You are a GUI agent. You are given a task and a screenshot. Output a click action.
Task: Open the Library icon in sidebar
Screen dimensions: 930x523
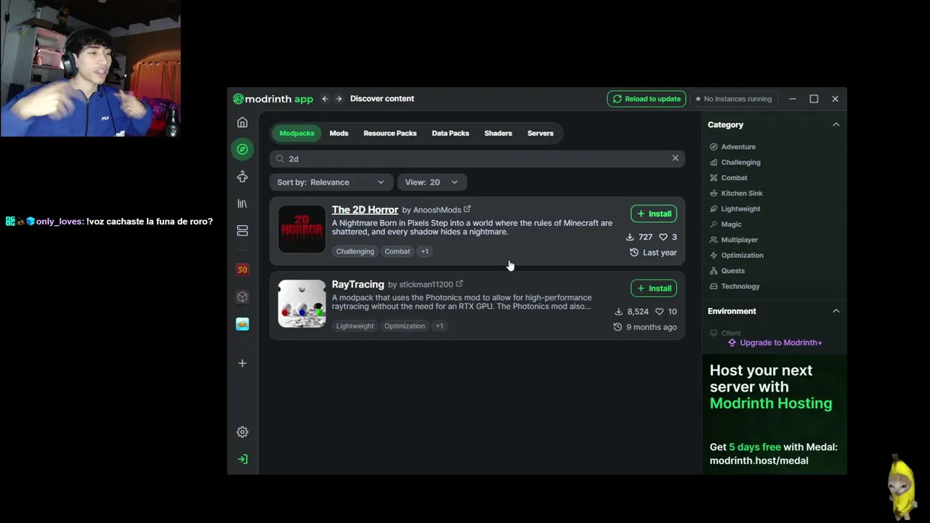click(243, 204)
